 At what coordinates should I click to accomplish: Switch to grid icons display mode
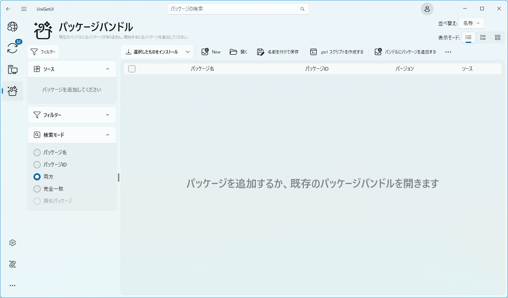pyautogui.click(x=498, y=37)
